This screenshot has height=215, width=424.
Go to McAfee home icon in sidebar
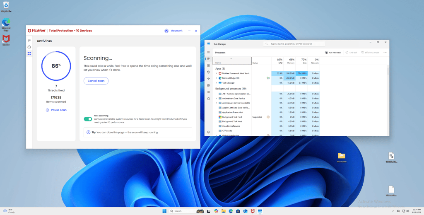(29, 47)
